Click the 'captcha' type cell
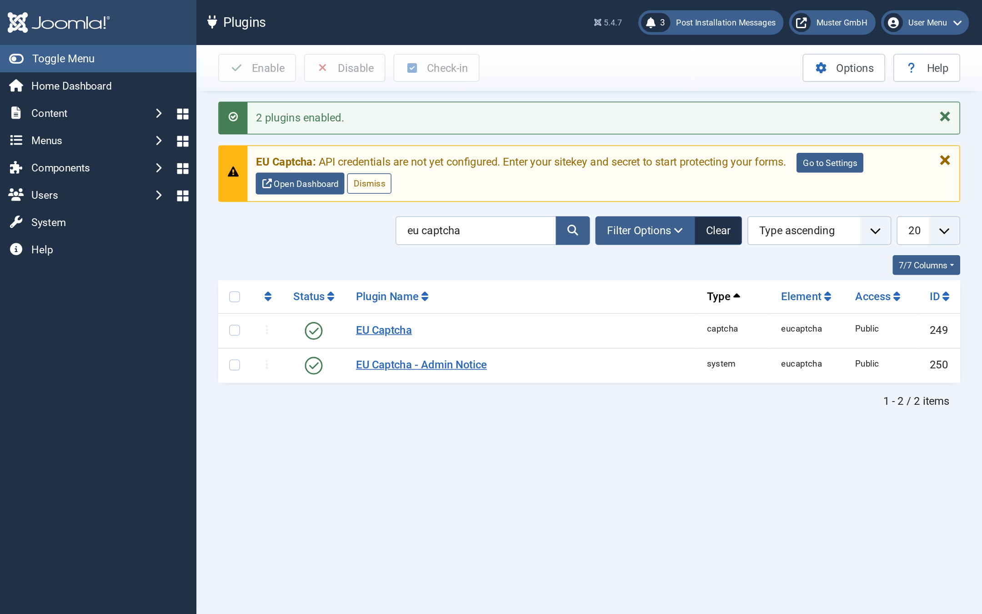This screenshot has width=982, height=614. 722,329
